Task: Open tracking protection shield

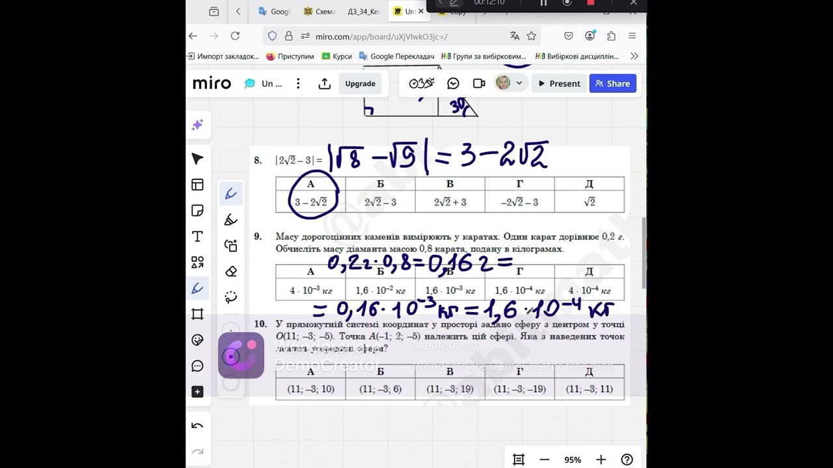Action: 273,36
